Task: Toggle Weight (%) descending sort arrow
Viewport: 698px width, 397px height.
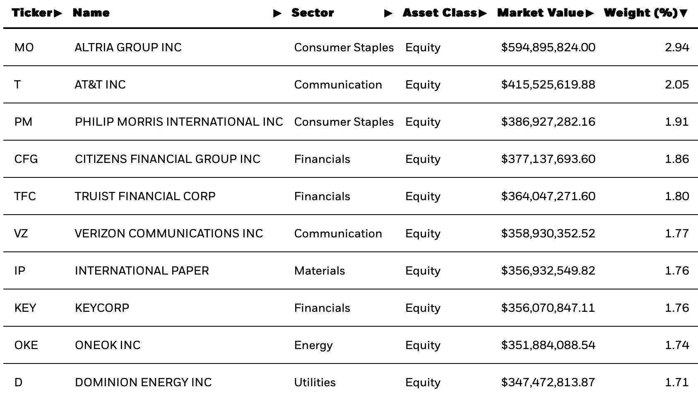Action: (x=683, y=13)
